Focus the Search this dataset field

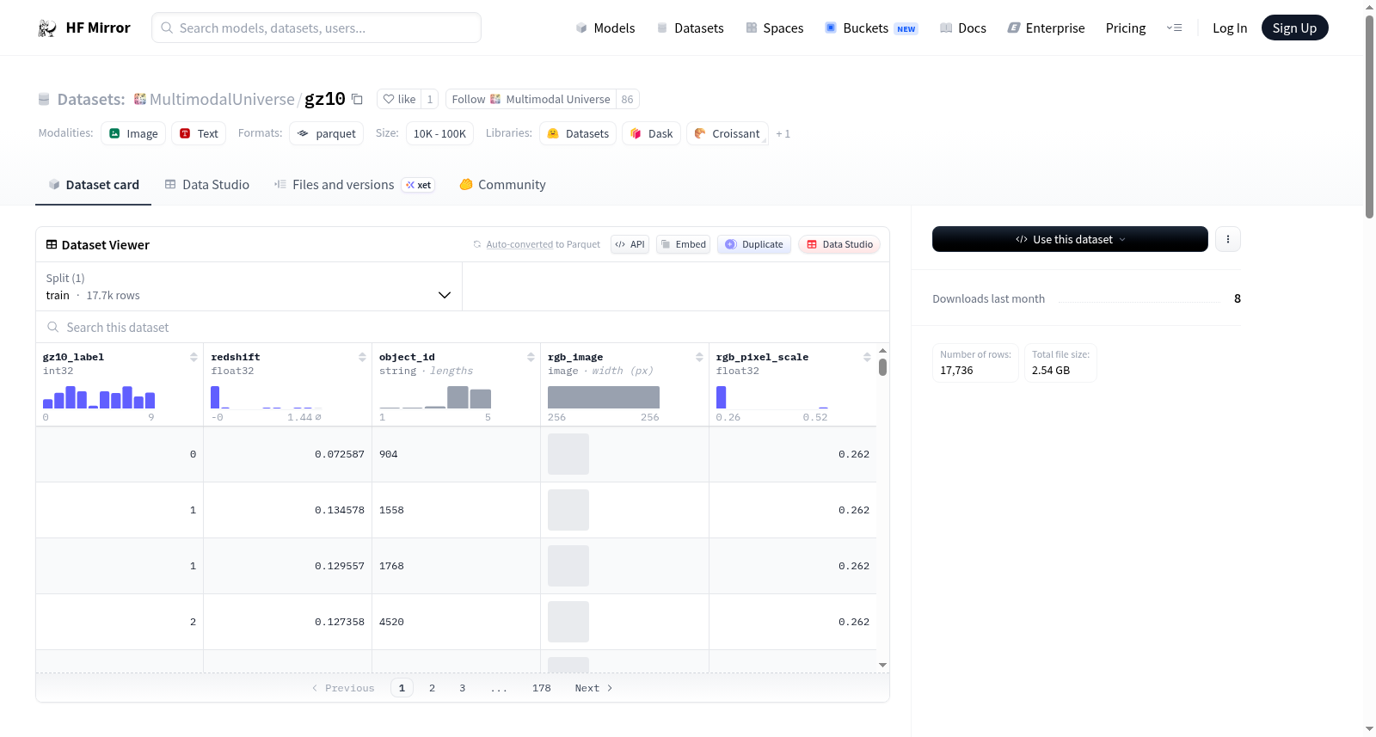463,327
